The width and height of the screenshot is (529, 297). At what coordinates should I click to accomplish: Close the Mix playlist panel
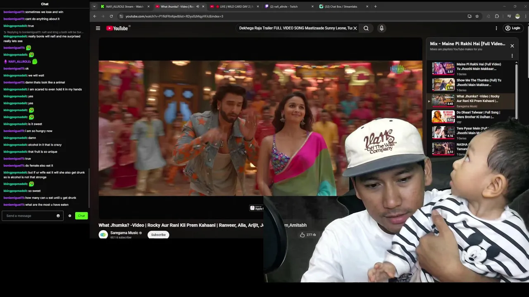point(512,46)
